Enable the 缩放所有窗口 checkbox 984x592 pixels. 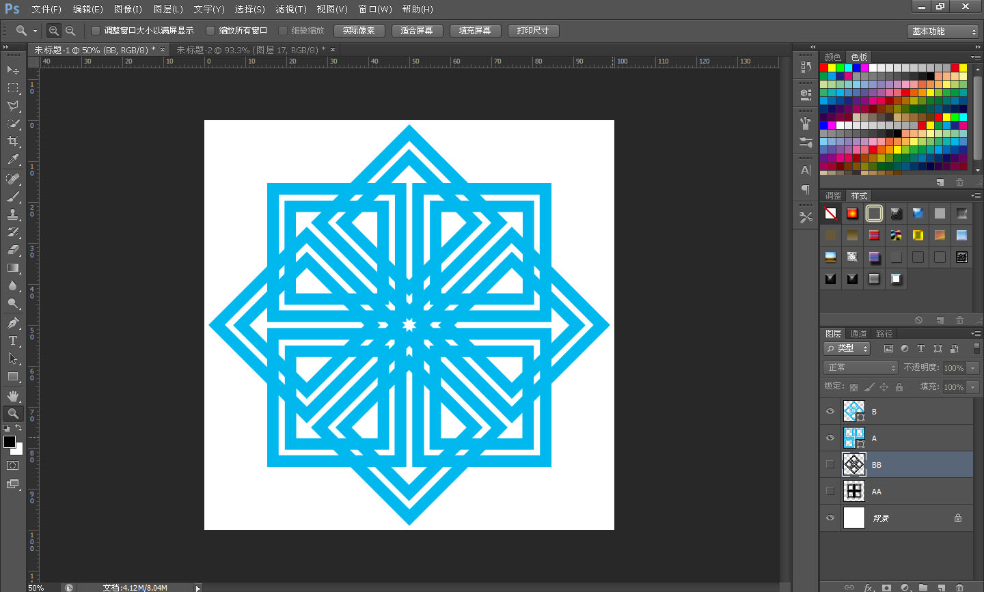210,31
